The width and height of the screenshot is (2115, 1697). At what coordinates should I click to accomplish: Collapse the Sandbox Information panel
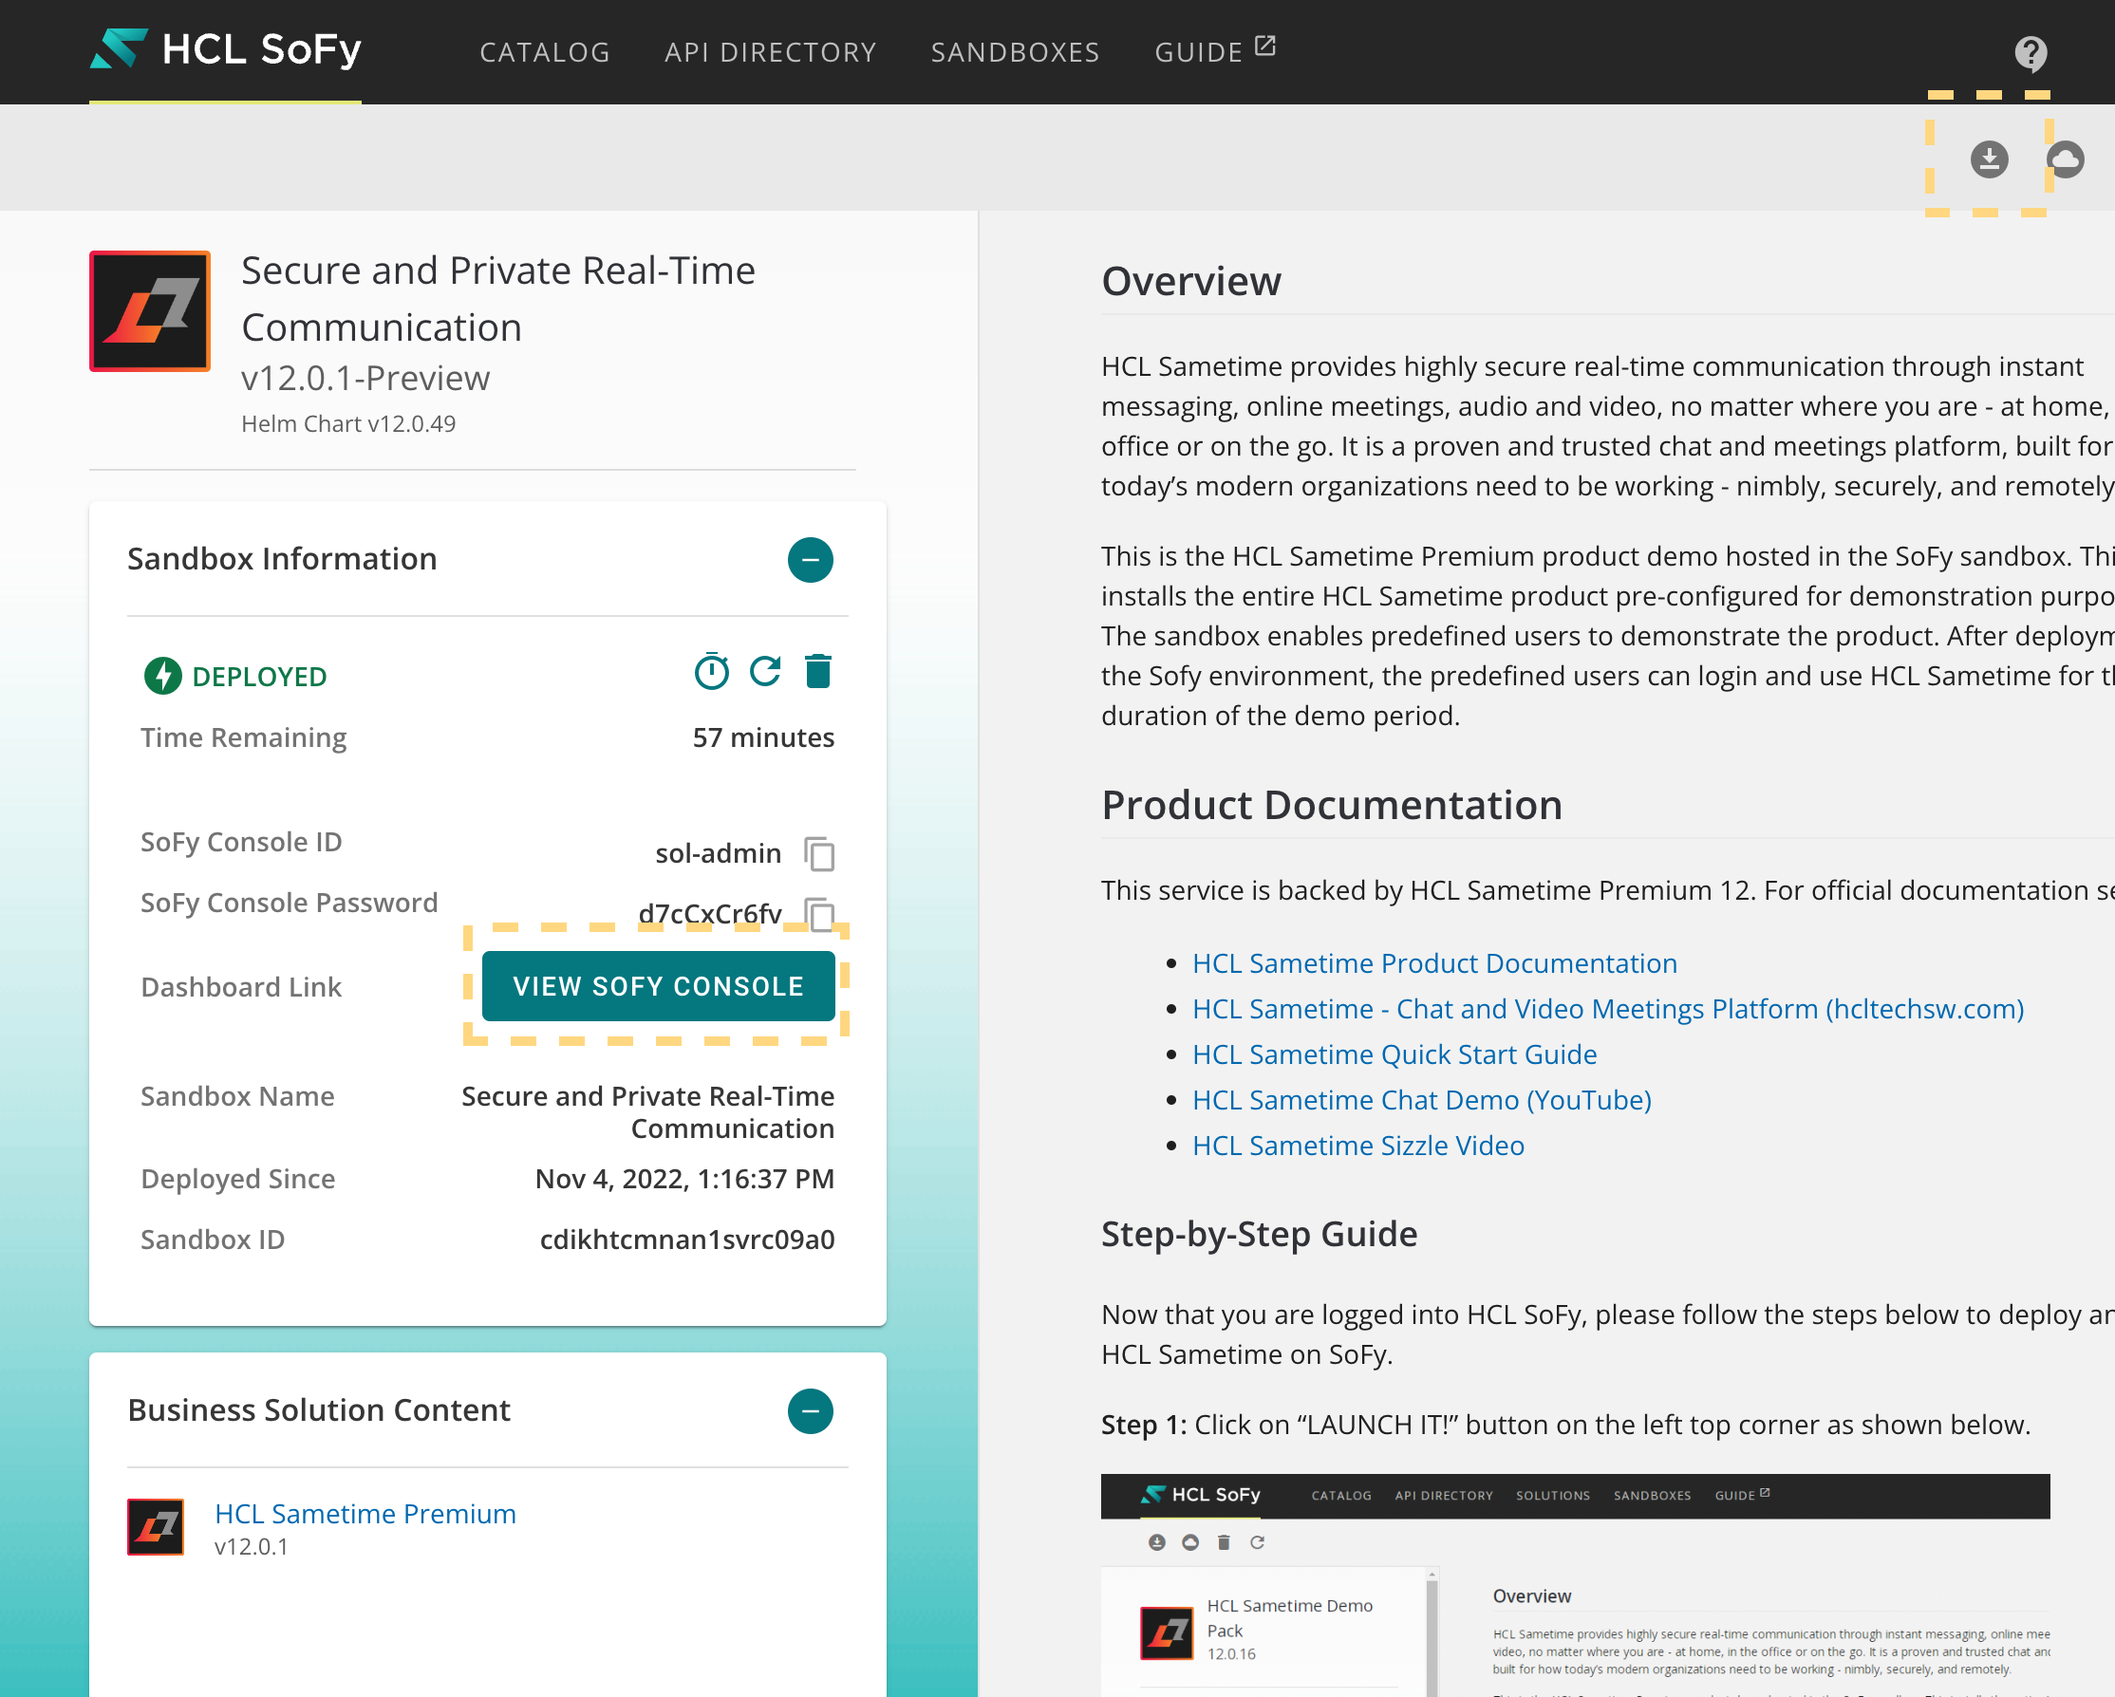pos(811,559)
